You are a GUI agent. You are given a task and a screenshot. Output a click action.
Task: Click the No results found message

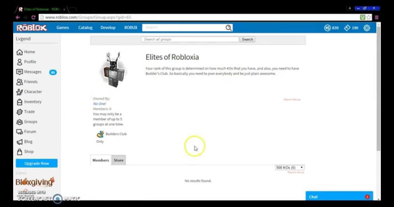click(x=198, y=181)
